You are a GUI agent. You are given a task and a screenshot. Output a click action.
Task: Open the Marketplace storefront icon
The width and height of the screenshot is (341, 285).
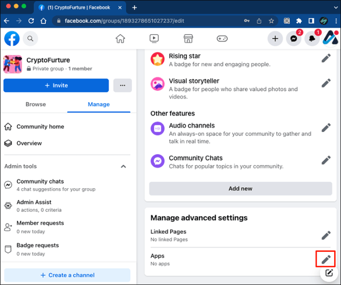click(x=188, y=39)
